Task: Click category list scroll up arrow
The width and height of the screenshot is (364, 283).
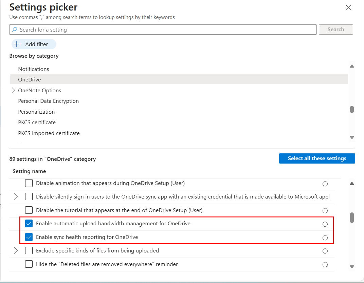Action: coord(352,67)
